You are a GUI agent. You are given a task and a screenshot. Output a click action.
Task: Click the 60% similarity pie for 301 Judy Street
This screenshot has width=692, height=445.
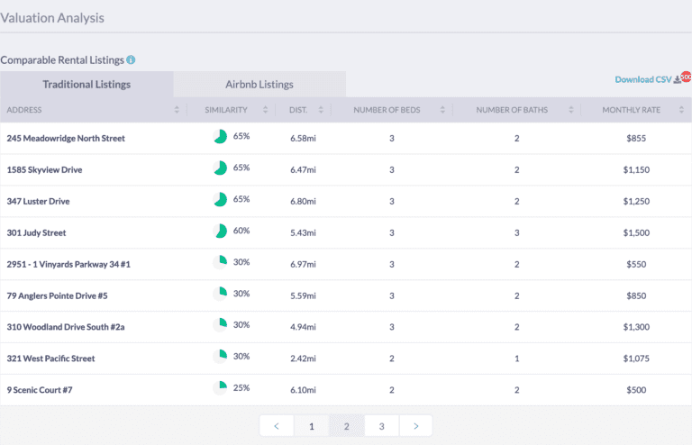pyautogui.click(x=220, y=232)
